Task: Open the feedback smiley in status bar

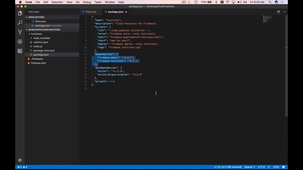Action: [284, 167]
